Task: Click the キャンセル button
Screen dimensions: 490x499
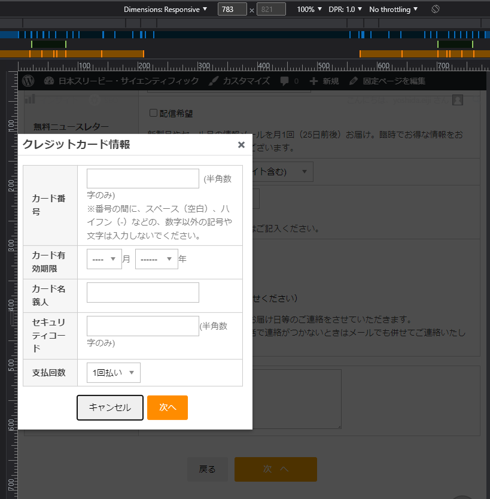Action: (x=110, y=407)
